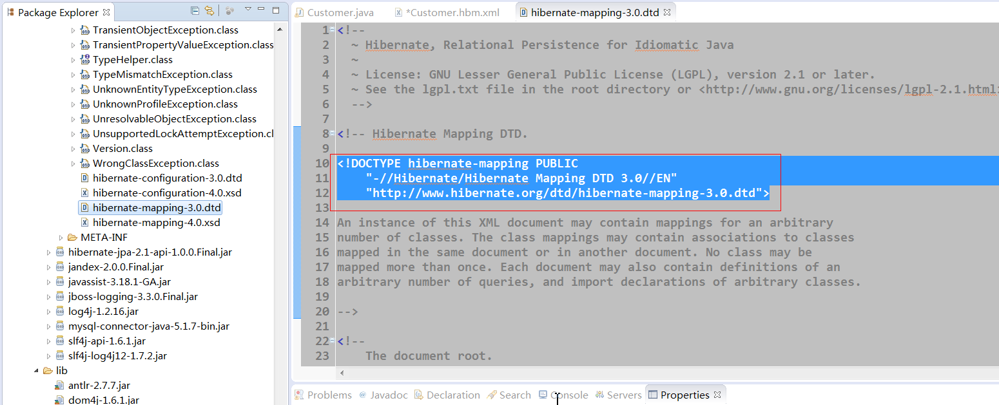The width and height of the screenshot is (999, 405).
Task: Click slf4j-log4j12-1.7.2.jar jar icon
Action: (60, 356)
